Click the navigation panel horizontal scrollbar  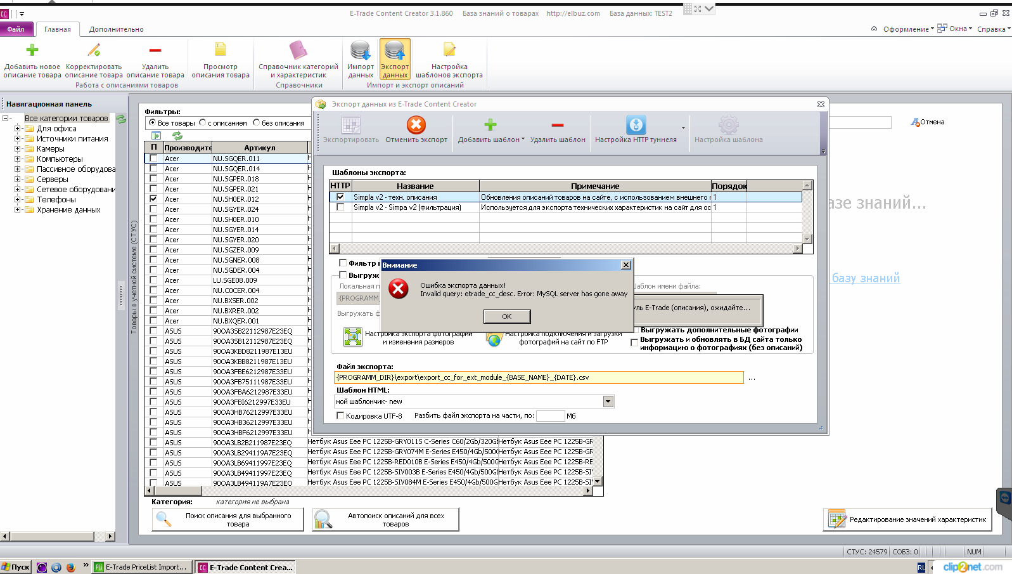(x=58, y=536)
